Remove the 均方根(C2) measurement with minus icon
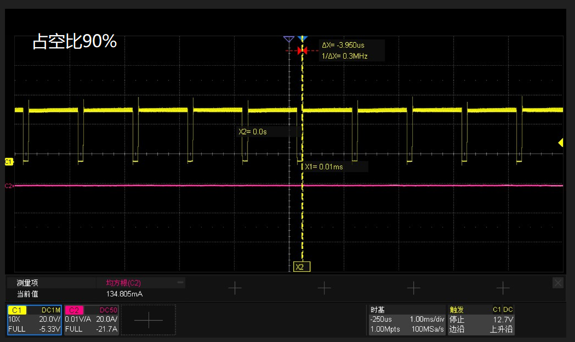575x342 pixels. (x=180, y=282)
